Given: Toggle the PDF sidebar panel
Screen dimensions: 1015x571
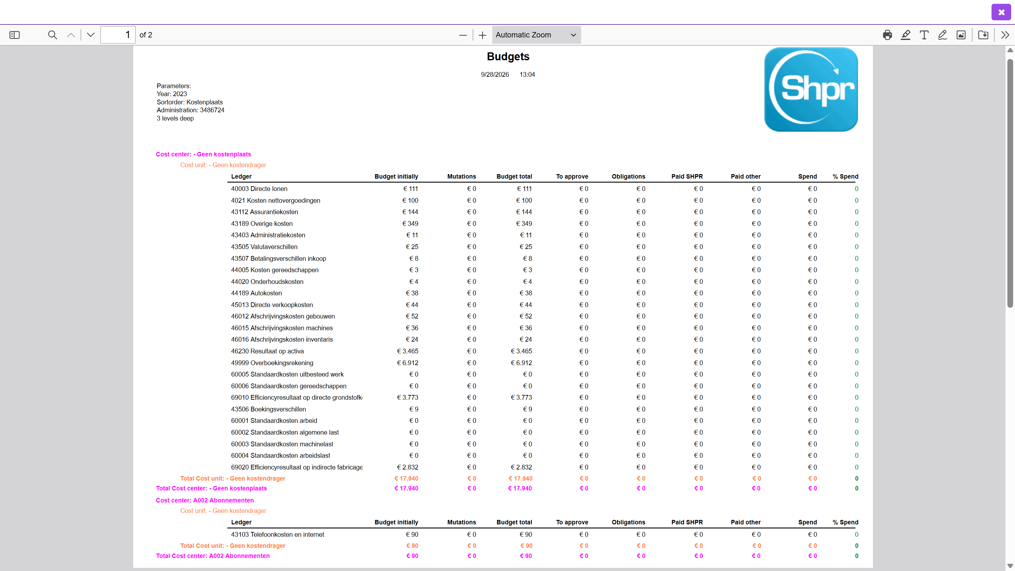Looking at the screenshot, I should pos(15,35).
